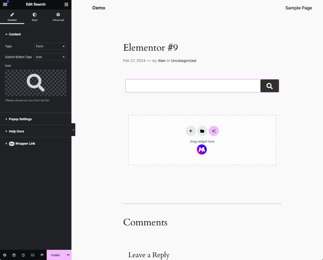This screenshot has width=323, height=260.
Task: Open the author Alan link
Action: point(161,61)
